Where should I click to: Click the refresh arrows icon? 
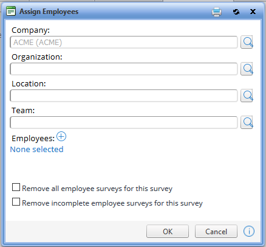click(x=236, y=12)
